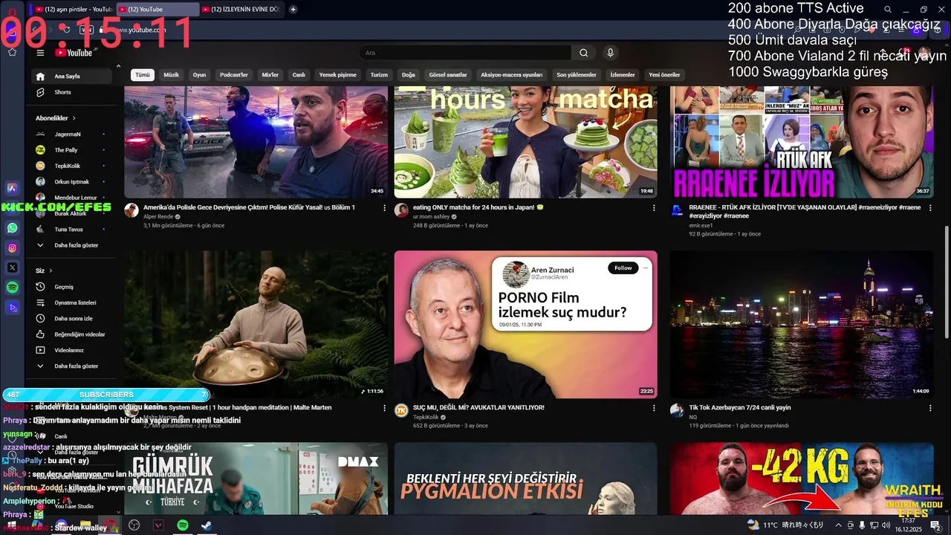Select the Podcast'ler filter chip
The image size is (951, 535).
click(x=234, y=75)
